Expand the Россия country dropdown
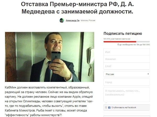This screenshot has height=117, width=157. pos(127,74)
